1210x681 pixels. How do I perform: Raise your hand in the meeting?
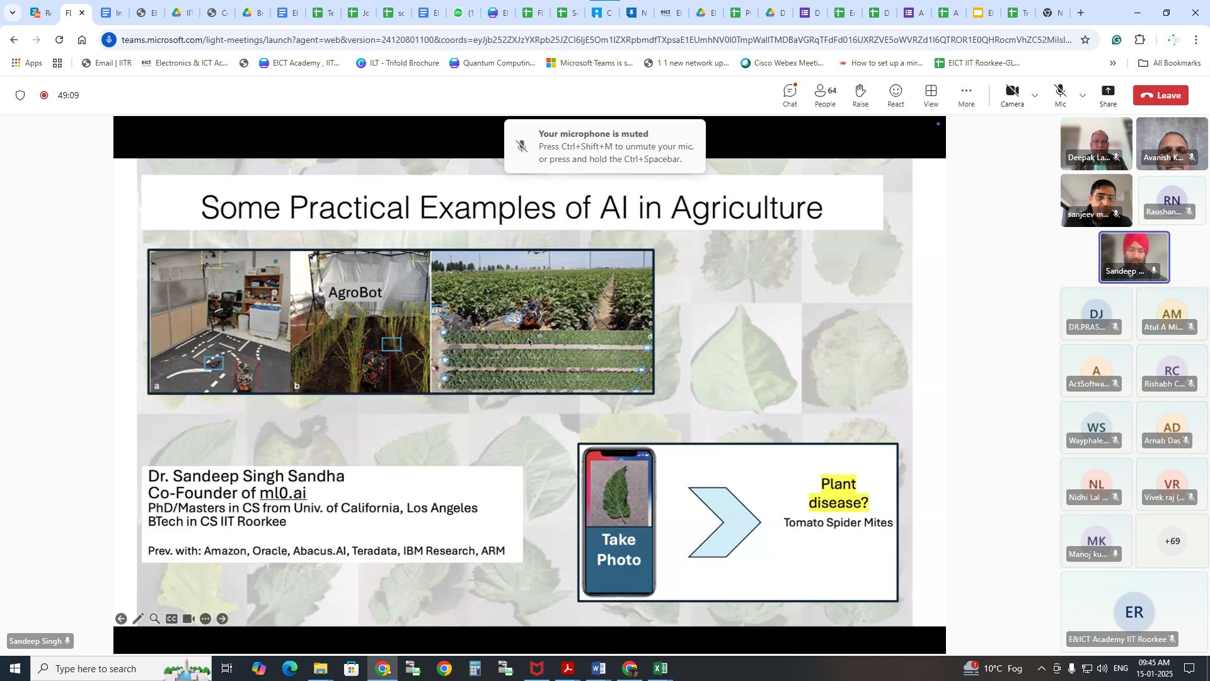point(860,95)
